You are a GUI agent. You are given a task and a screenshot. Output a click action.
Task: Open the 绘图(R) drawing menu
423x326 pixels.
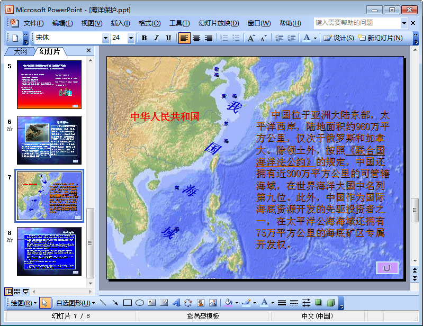click(23, 303)
